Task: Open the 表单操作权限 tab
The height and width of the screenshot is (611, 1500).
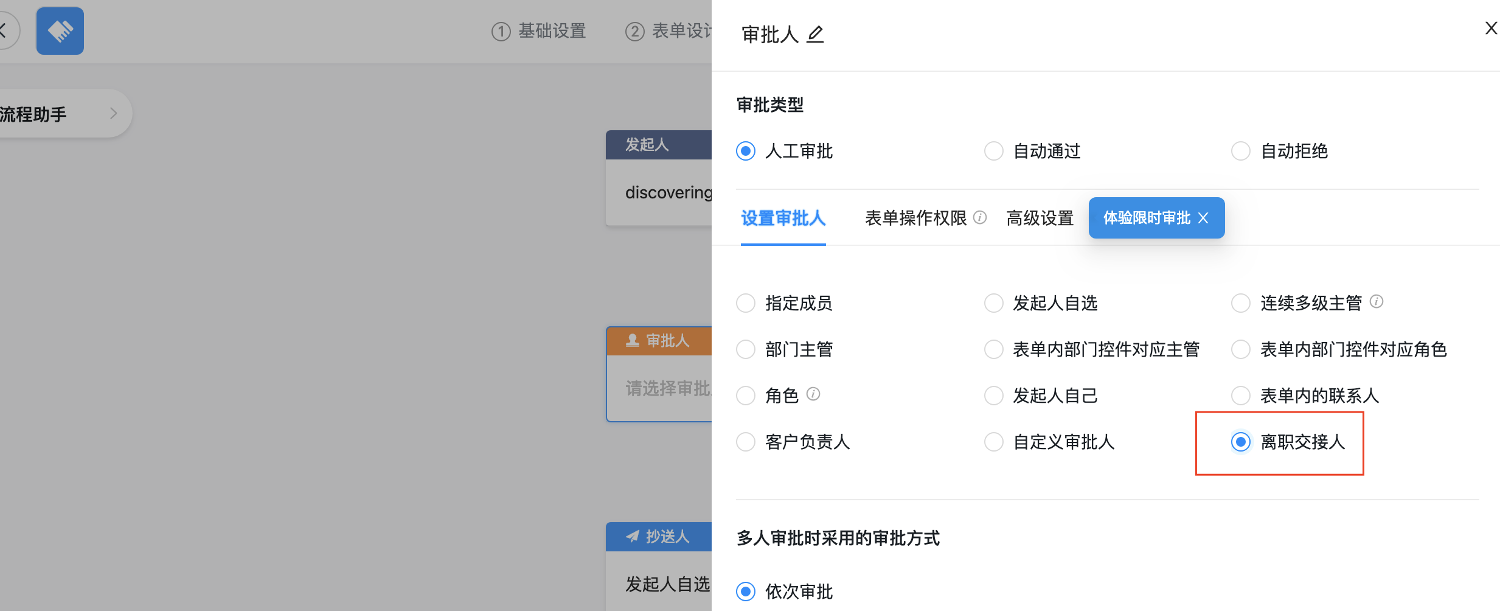Action: point(915,218)
